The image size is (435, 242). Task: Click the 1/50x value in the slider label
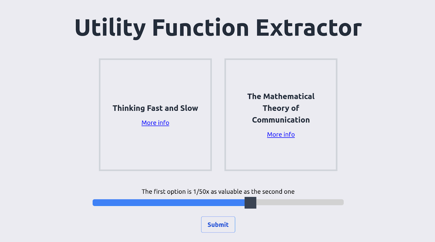pyautogui.click(x=201, y=192)
